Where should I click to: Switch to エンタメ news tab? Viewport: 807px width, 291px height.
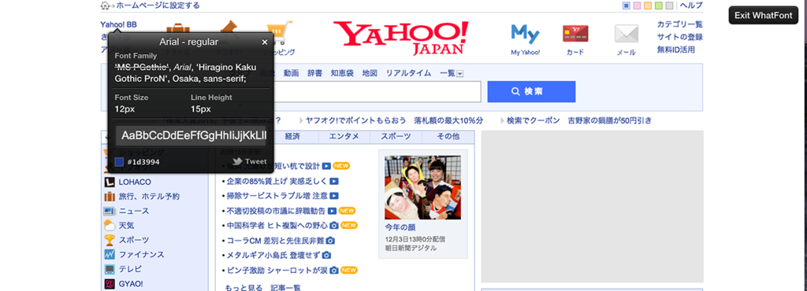(344, 137)
